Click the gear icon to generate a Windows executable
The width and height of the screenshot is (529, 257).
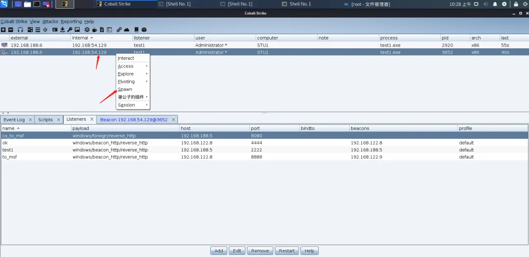click(x=87, y=30)
